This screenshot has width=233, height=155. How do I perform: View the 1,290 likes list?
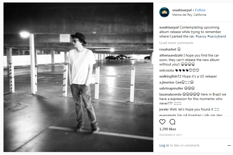coord(168,129)
